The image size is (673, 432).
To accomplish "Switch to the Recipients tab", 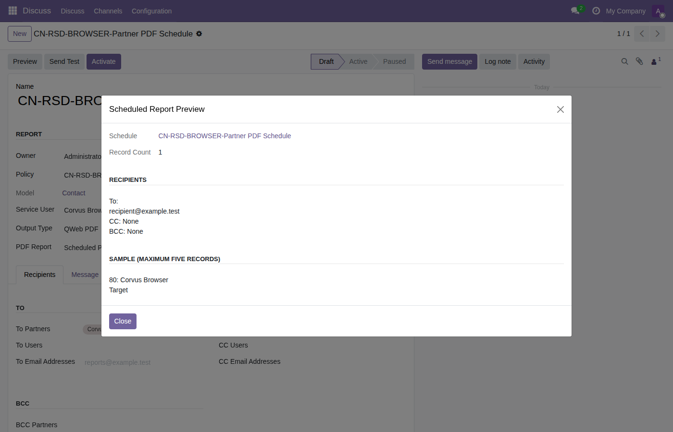I will [40, 275].
